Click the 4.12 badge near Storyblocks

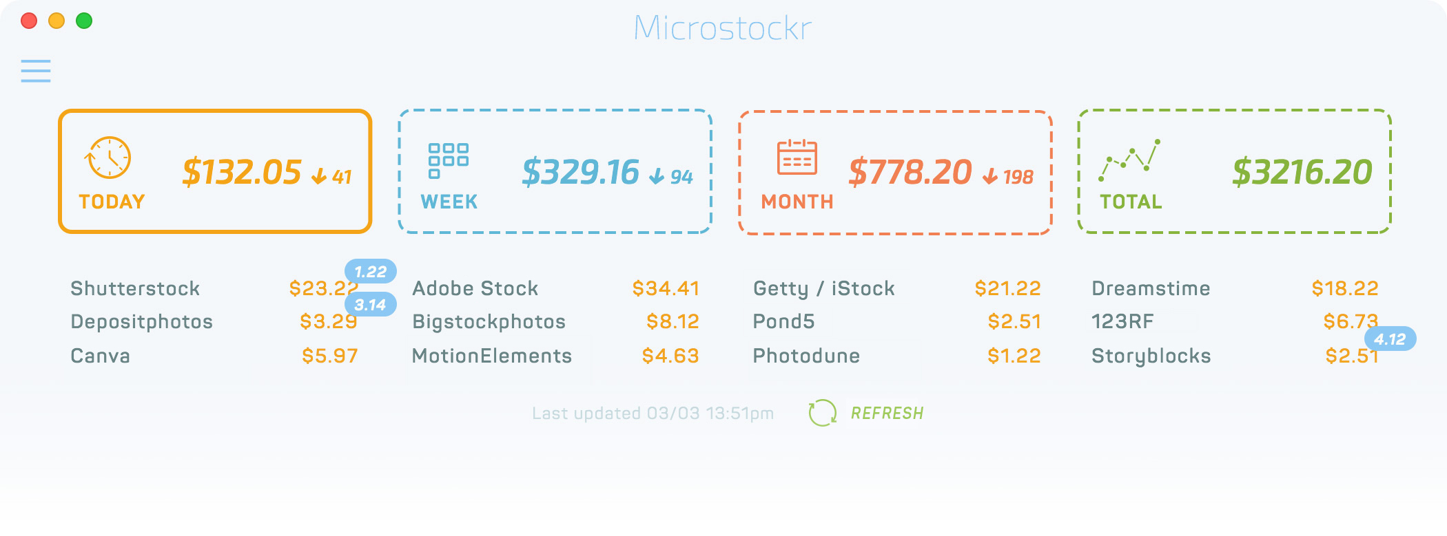click(1390, 339)
